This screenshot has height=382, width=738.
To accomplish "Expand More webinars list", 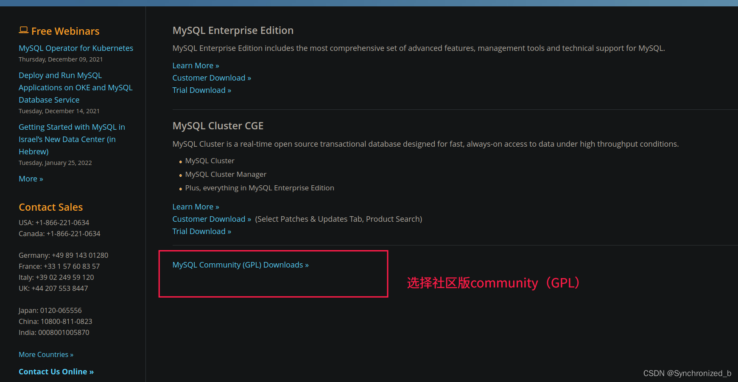I will [31, 178].
